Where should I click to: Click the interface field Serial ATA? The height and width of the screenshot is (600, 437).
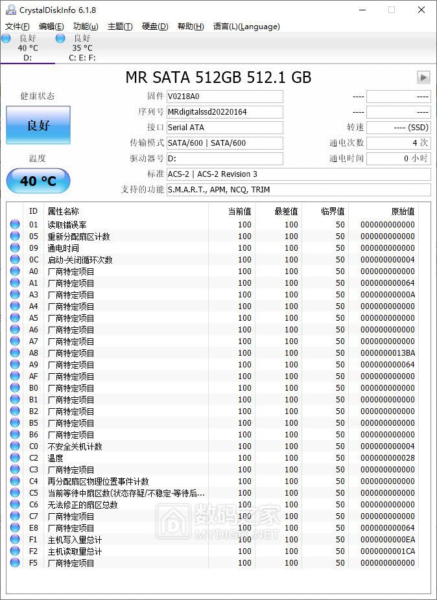click(225, 128)
